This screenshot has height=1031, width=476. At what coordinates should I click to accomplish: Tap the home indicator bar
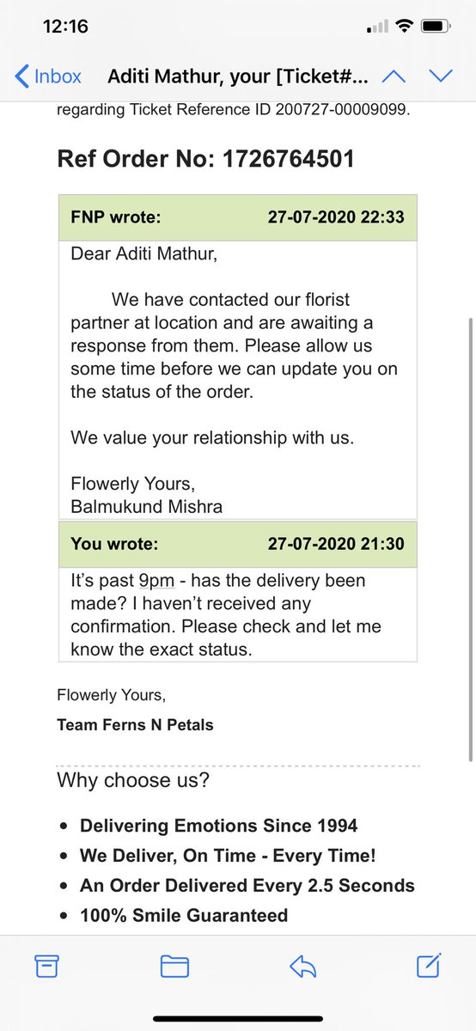(x=238, y=1018)
